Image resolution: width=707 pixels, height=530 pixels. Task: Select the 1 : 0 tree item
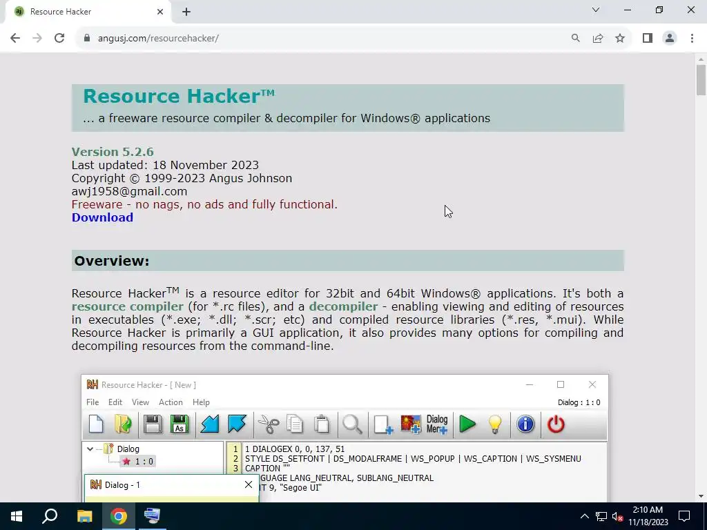[x=138, y=462]
